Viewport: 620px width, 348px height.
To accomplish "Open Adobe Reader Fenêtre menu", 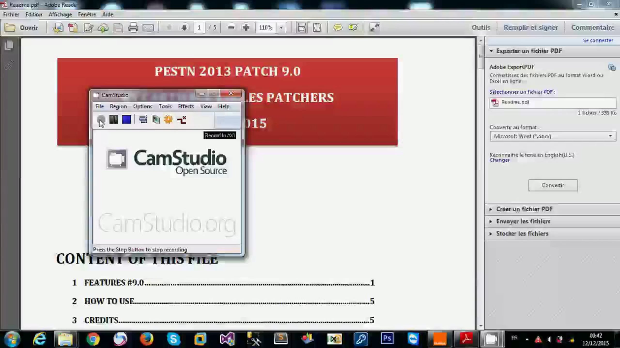I will [87, 14].
